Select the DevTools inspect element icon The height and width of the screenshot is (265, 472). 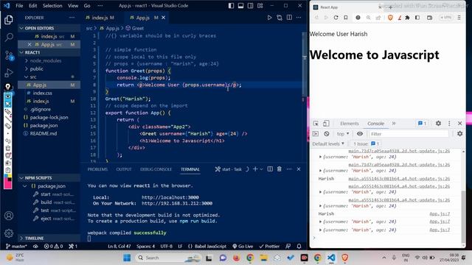[x=316, y=124]
